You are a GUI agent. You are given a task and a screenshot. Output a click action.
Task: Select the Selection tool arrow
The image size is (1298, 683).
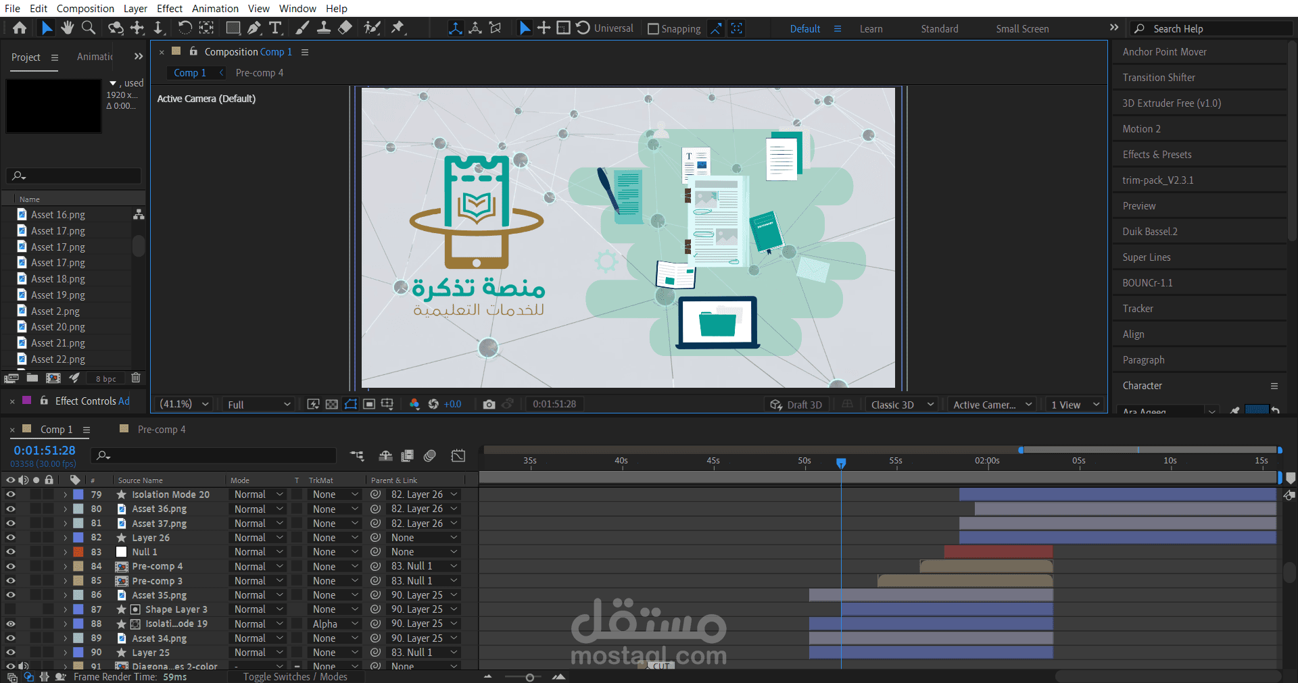click(x=47, y=28)
